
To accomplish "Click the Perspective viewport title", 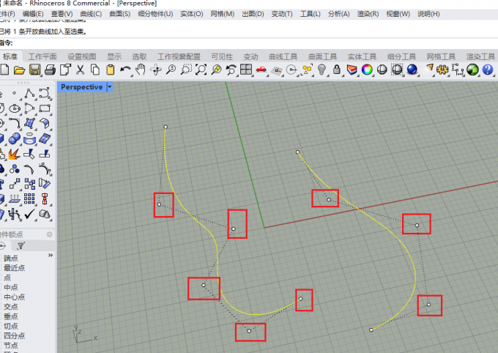I will click(x=81, y=86).
